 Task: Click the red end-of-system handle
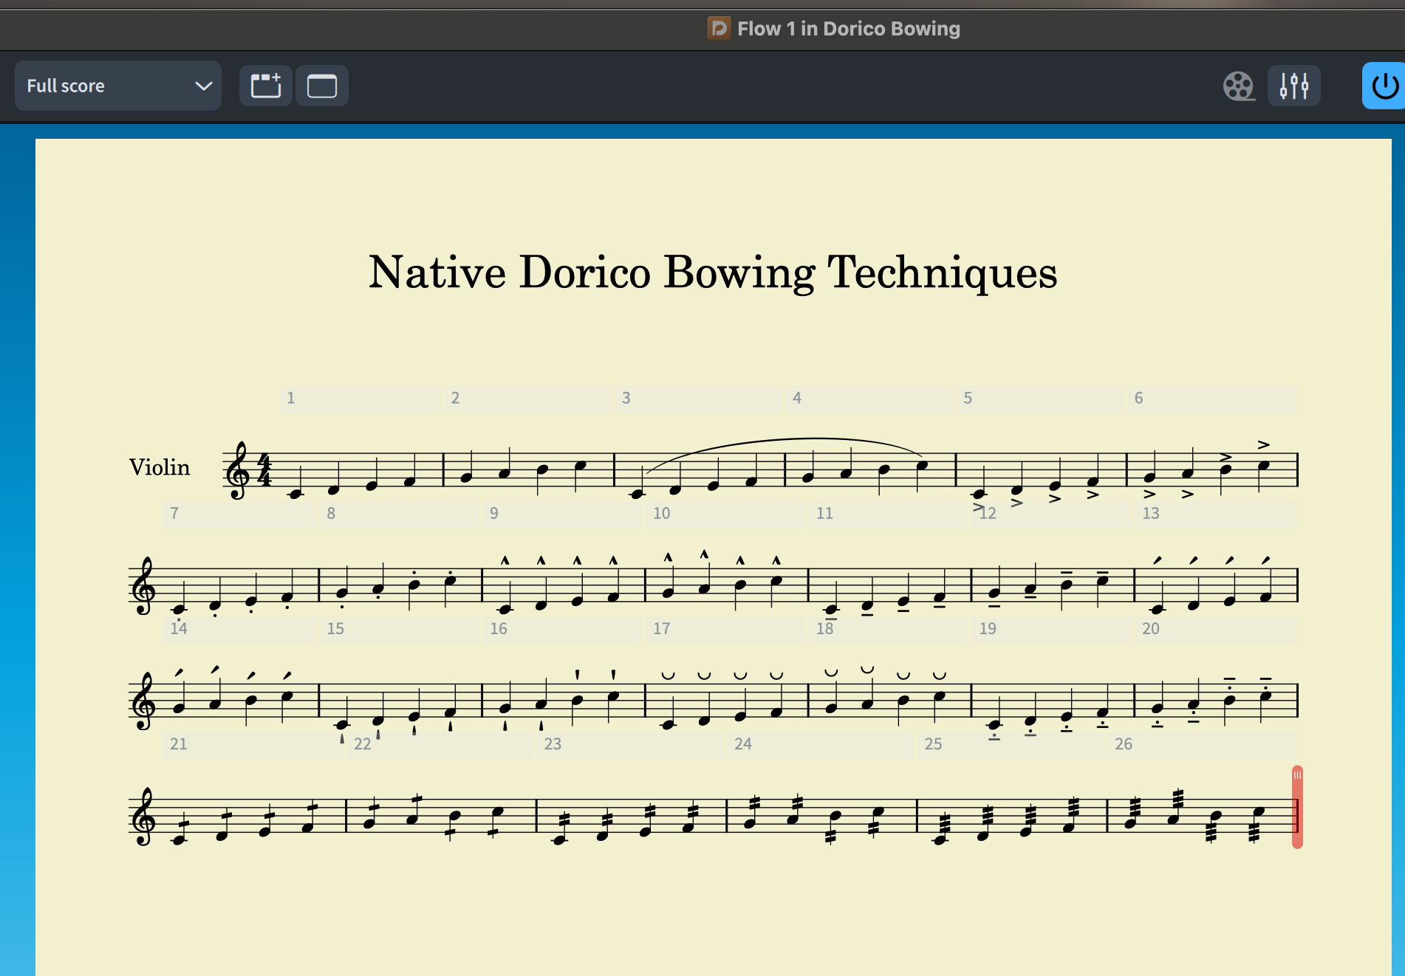1297,807
